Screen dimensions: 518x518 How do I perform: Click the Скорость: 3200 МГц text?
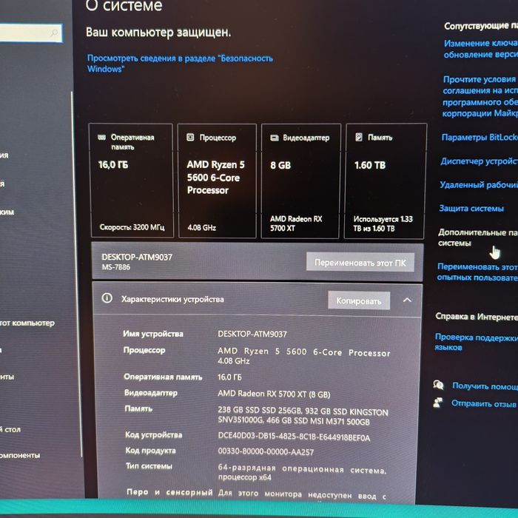pyautogui.click(x=132, y=227)
